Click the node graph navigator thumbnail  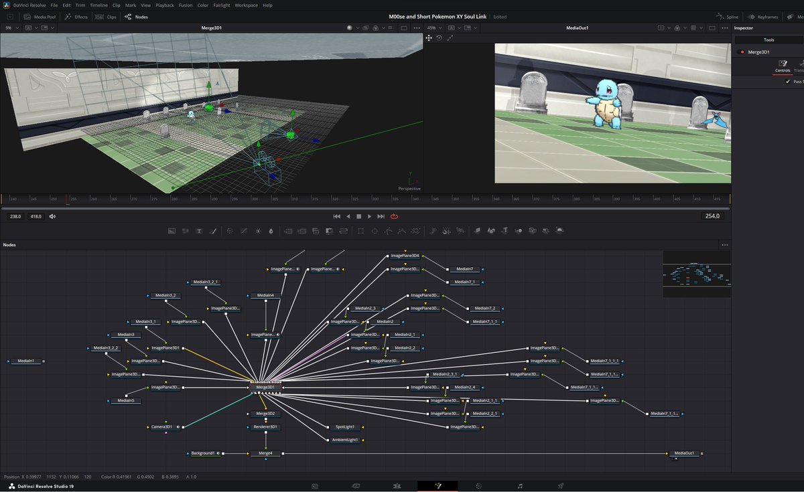696,274
